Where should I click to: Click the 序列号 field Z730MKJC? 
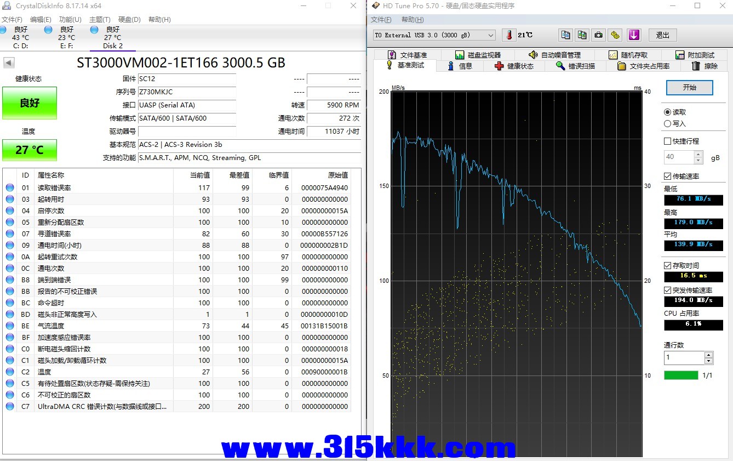(187, 92)
